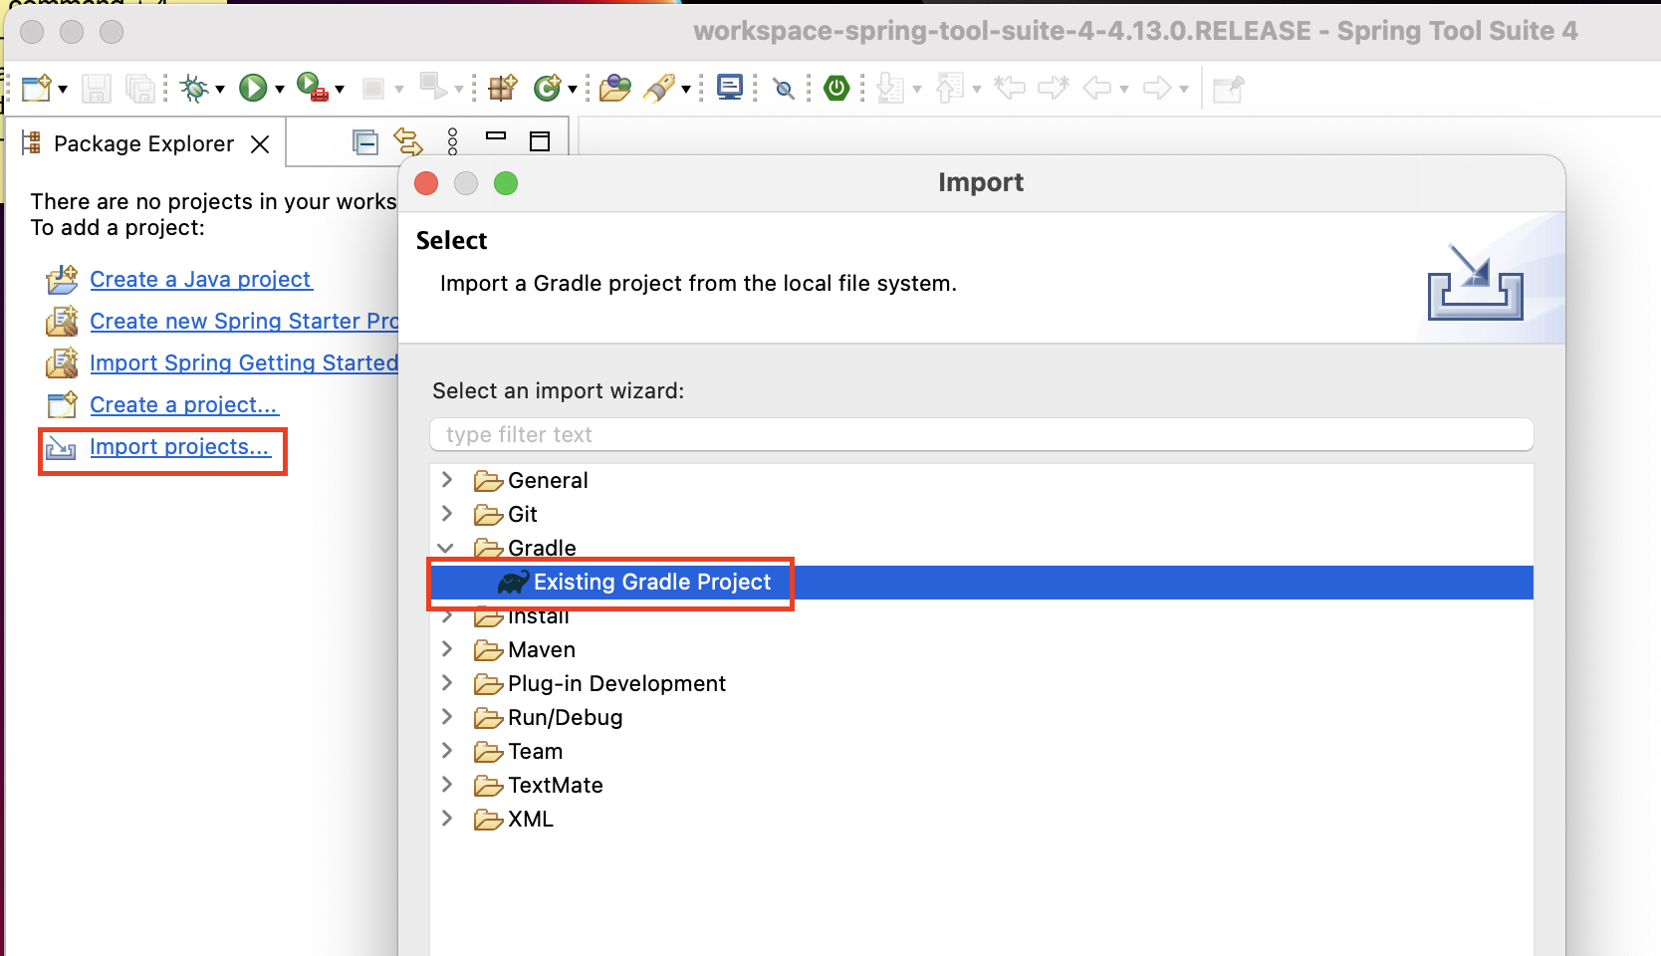Select the XML tree row label
1661x956 pixels.
click(x=531, y=820)
